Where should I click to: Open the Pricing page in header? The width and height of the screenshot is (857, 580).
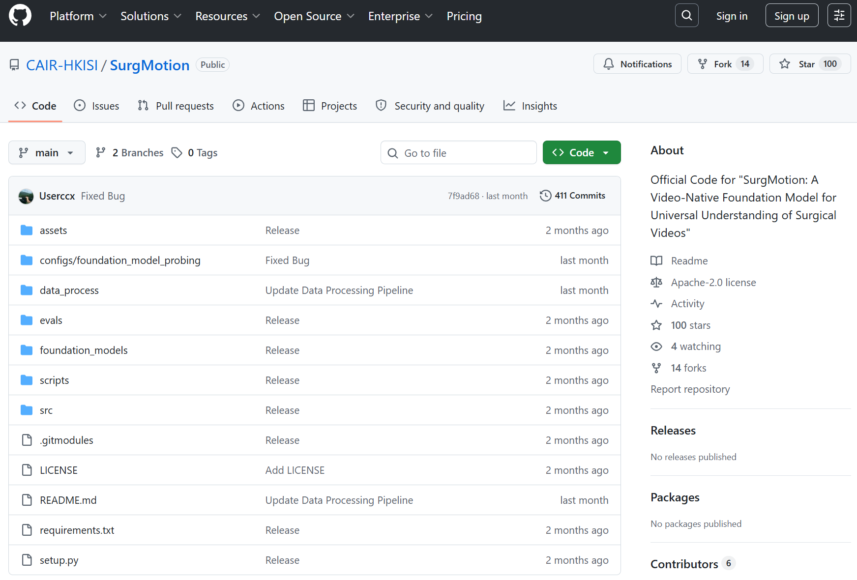click(x=464, y=16)
